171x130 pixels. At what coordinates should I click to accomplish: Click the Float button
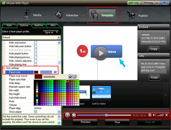coord(117,122)
